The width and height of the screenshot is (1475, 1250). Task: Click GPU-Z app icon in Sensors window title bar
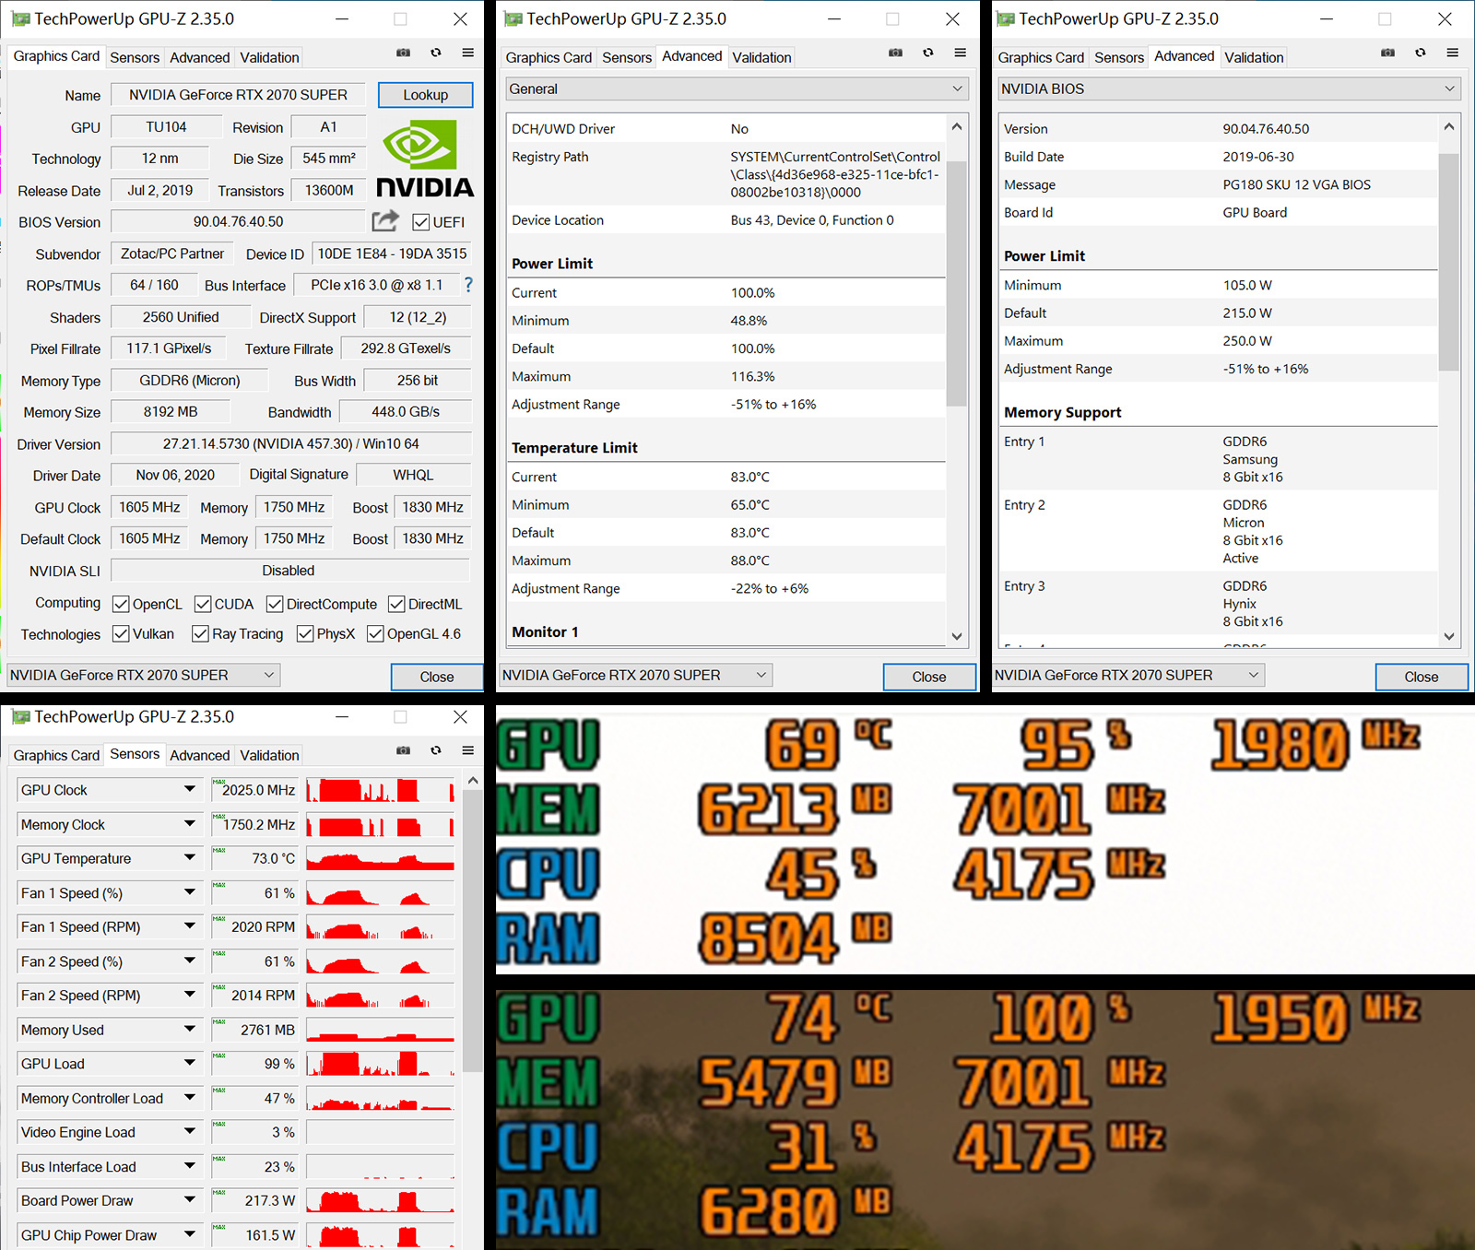[20, 717]
